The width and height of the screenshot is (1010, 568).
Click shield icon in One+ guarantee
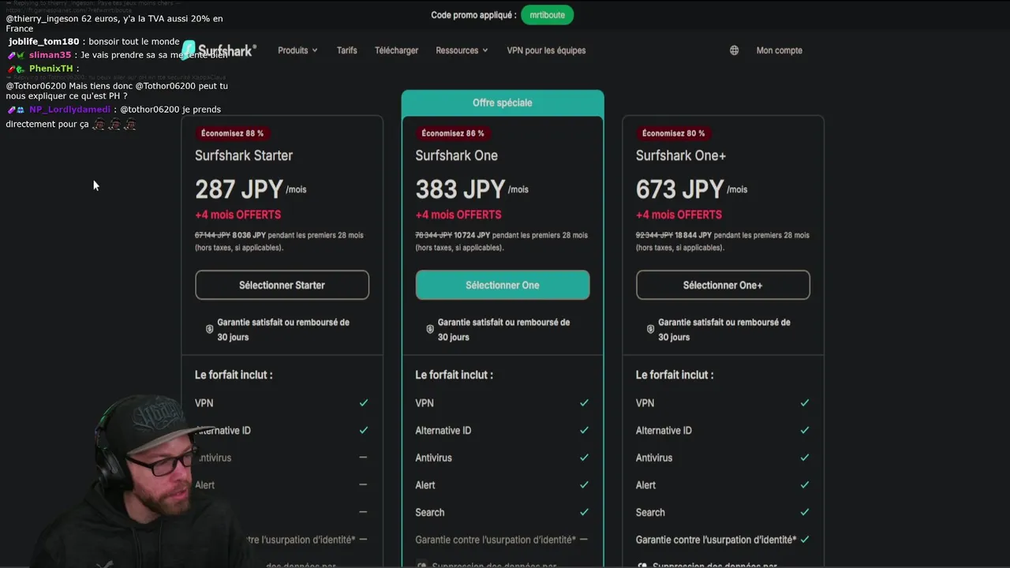coord(650,329)
